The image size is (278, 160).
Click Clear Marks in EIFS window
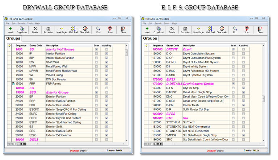(222, 30)
